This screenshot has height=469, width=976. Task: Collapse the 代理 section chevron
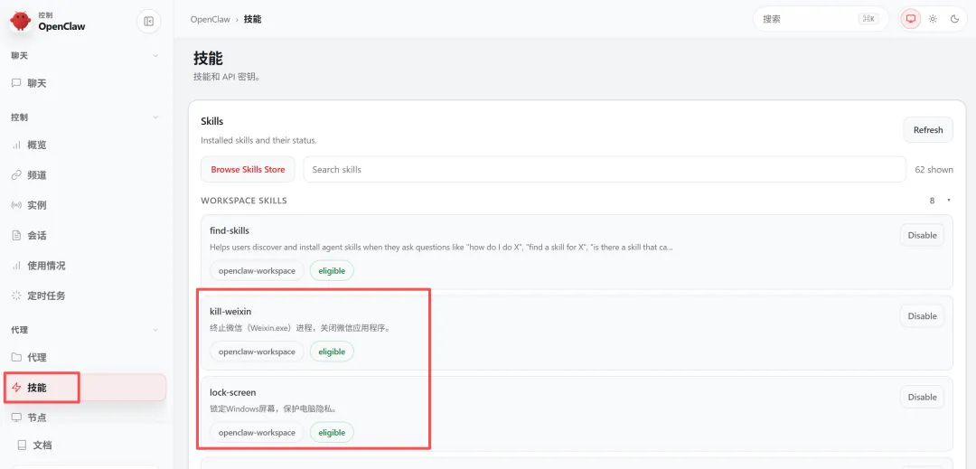coord(155,331)
